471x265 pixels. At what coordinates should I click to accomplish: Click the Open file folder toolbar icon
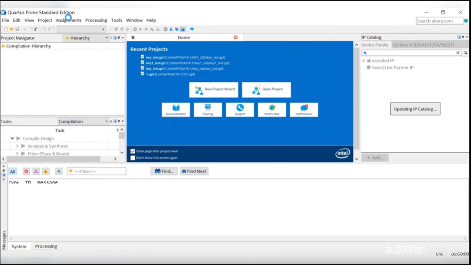point(11,29)
